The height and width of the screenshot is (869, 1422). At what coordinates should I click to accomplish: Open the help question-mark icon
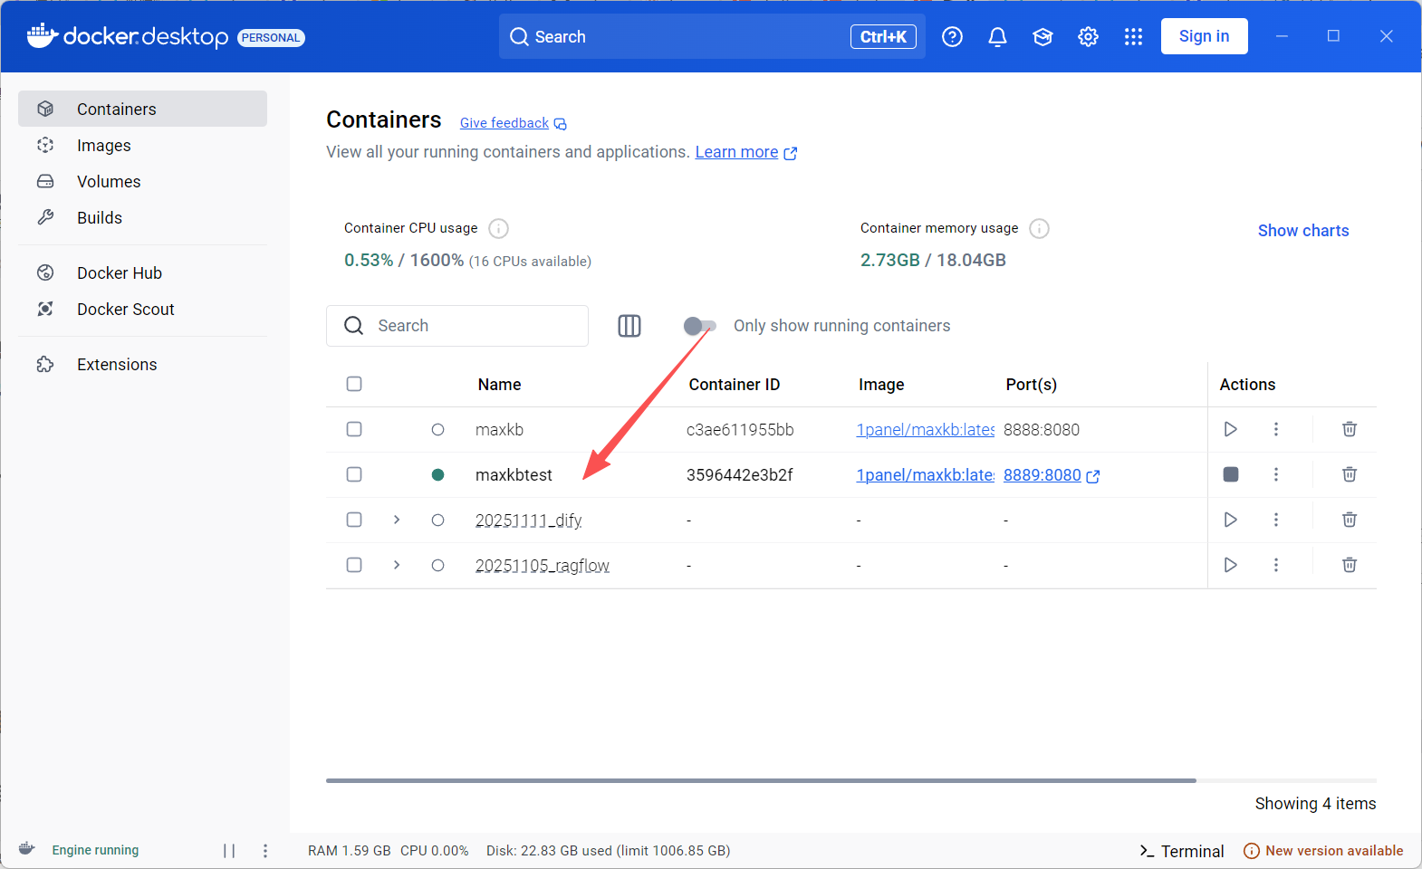(x=952, y=37)
